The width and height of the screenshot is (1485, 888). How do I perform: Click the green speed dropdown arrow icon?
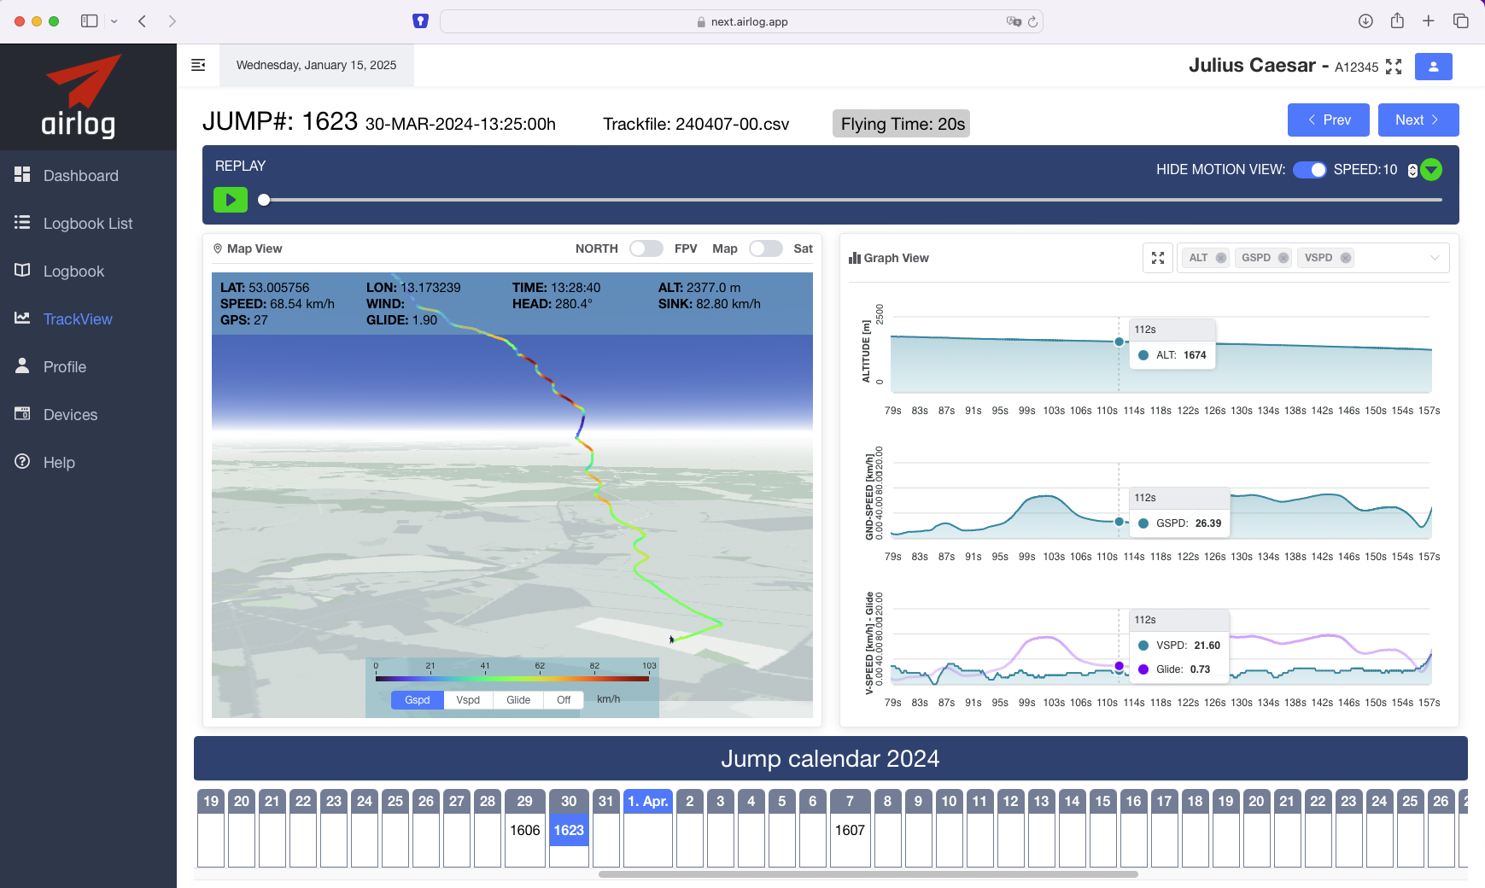[1432, 170]
